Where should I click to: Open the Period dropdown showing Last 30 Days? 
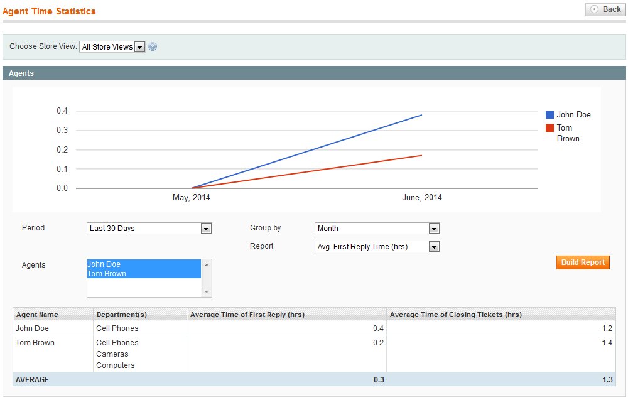(x=149, y=228)
